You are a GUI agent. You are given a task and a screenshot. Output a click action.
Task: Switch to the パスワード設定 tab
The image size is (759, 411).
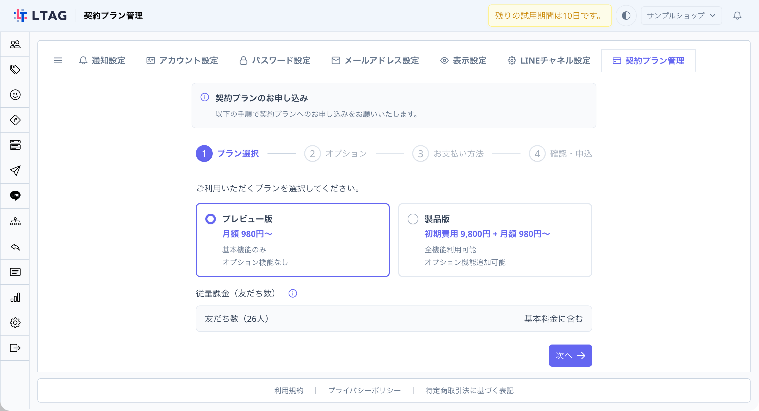[x=275, y=60]
